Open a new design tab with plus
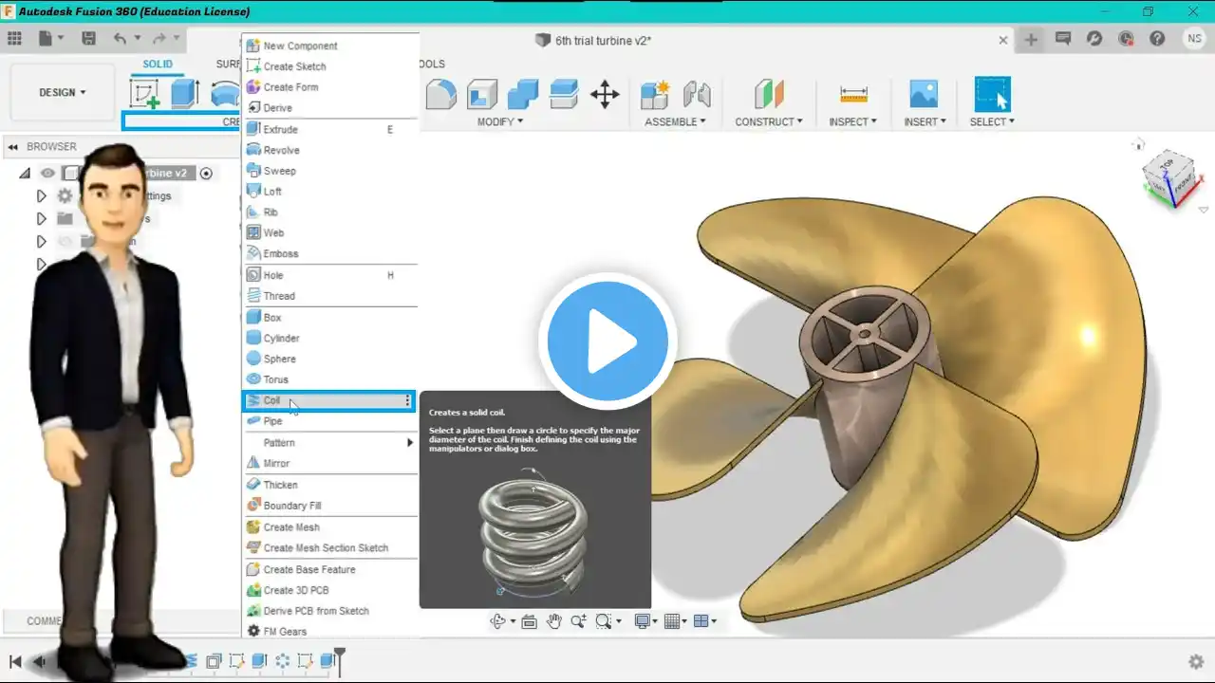Screen dimensions: 1215x683 coord(1032,39)
